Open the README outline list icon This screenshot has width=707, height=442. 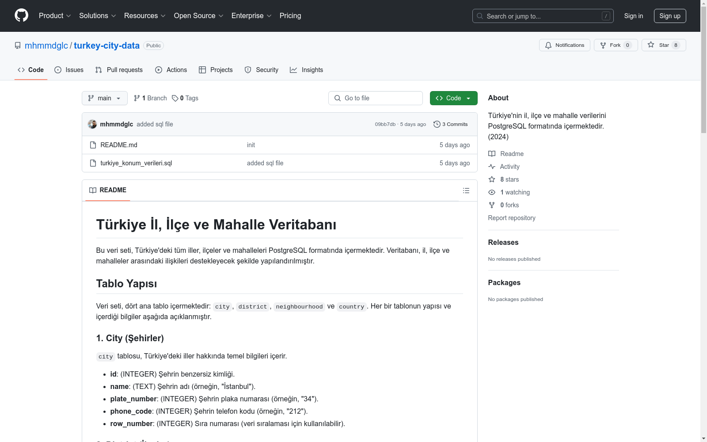tap(466, 191)
